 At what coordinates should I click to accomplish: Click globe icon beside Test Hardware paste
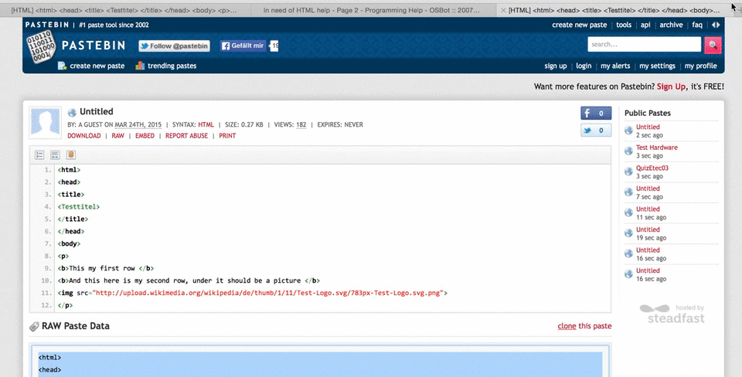pyautogui.click(x=628, y=151)
